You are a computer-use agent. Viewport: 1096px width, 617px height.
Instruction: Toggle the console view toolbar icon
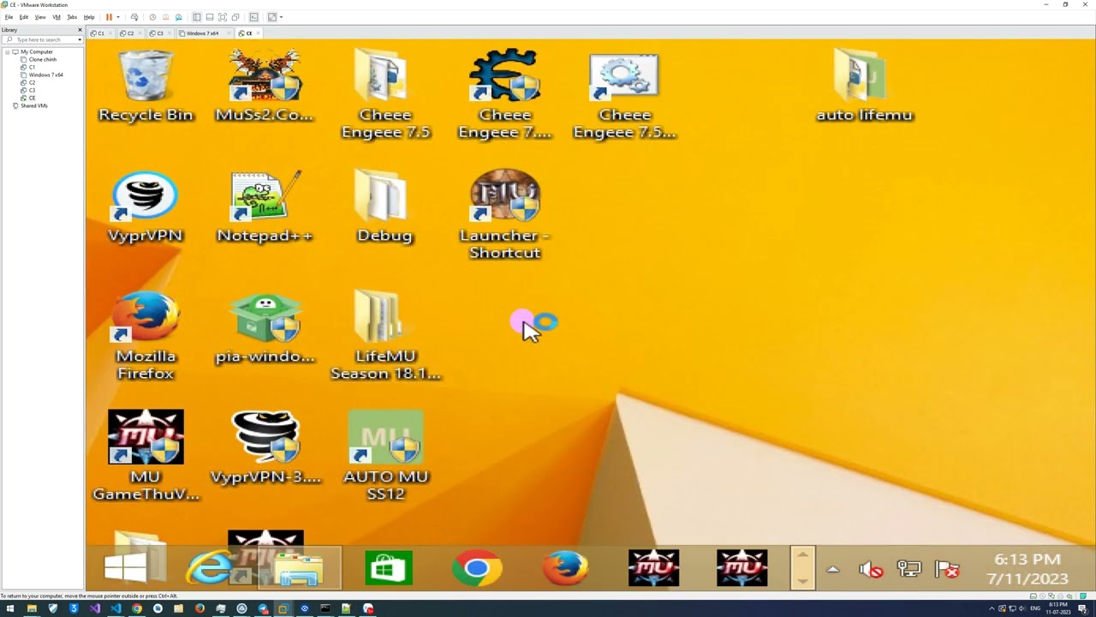(253, 17)
